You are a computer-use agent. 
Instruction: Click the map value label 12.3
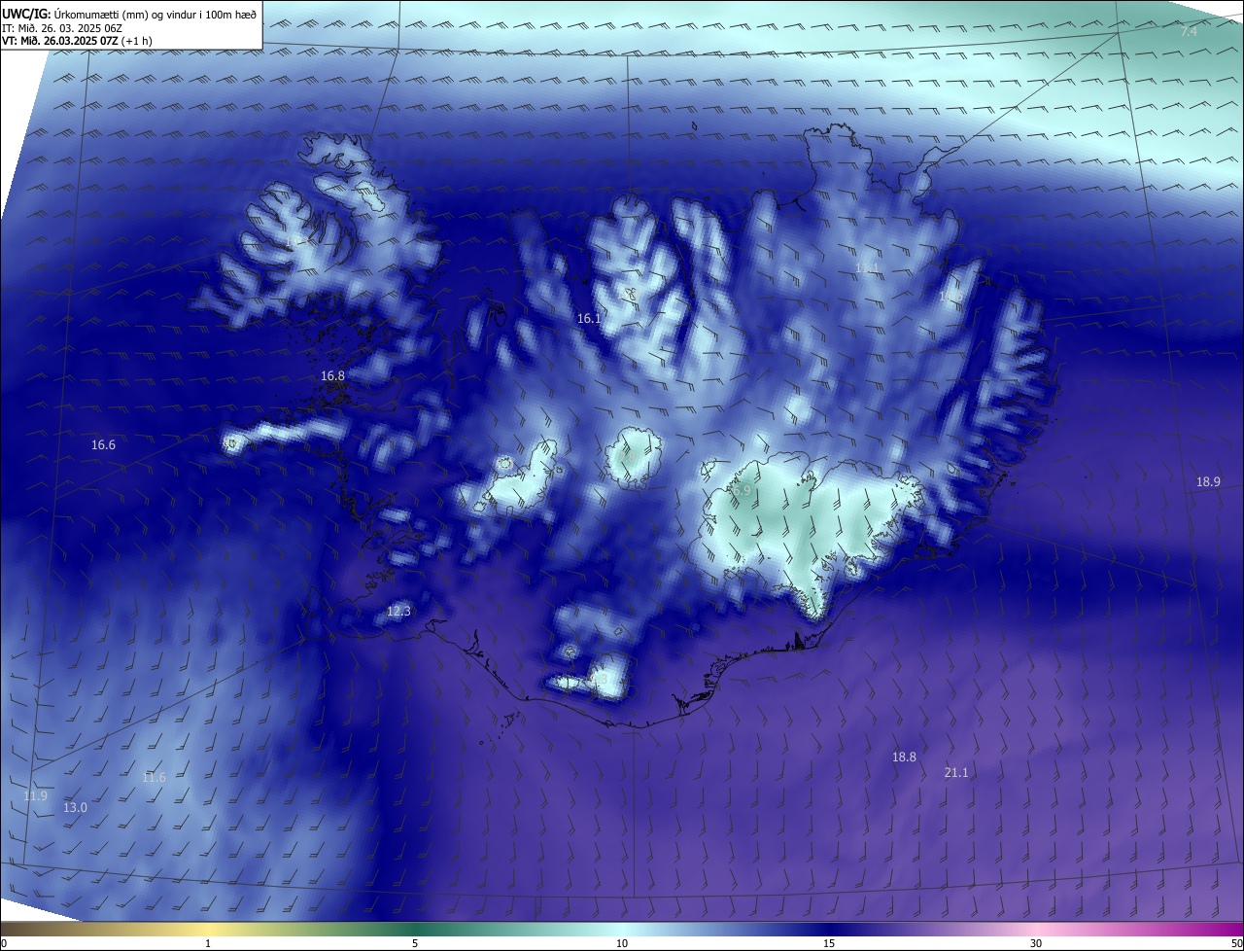398,612
